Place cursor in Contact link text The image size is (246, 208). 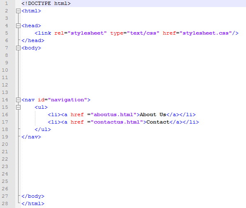(158, 122)
